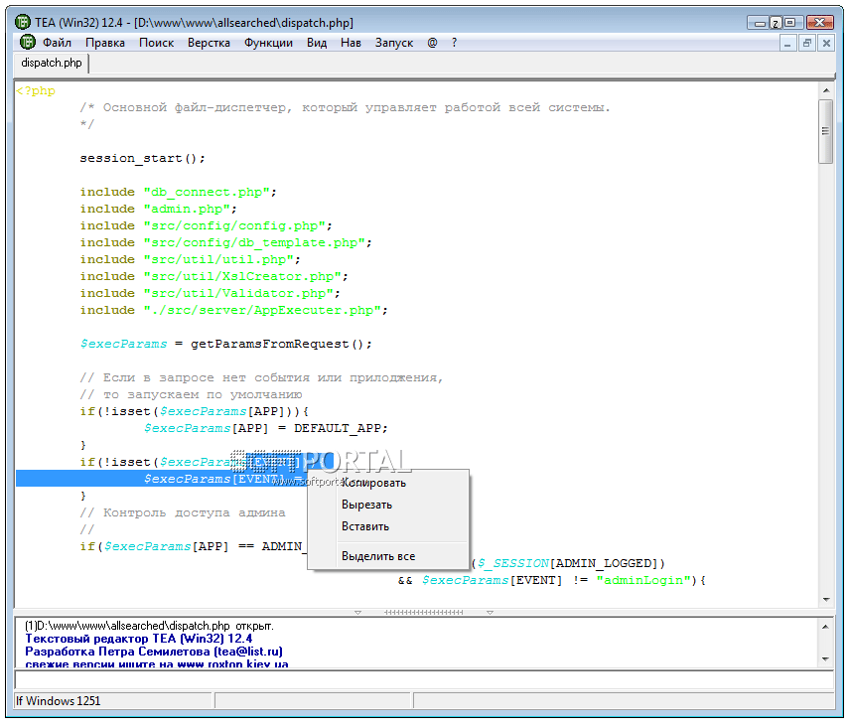Open the Нав menu
The image size is (850, 727).
point(351,43)
